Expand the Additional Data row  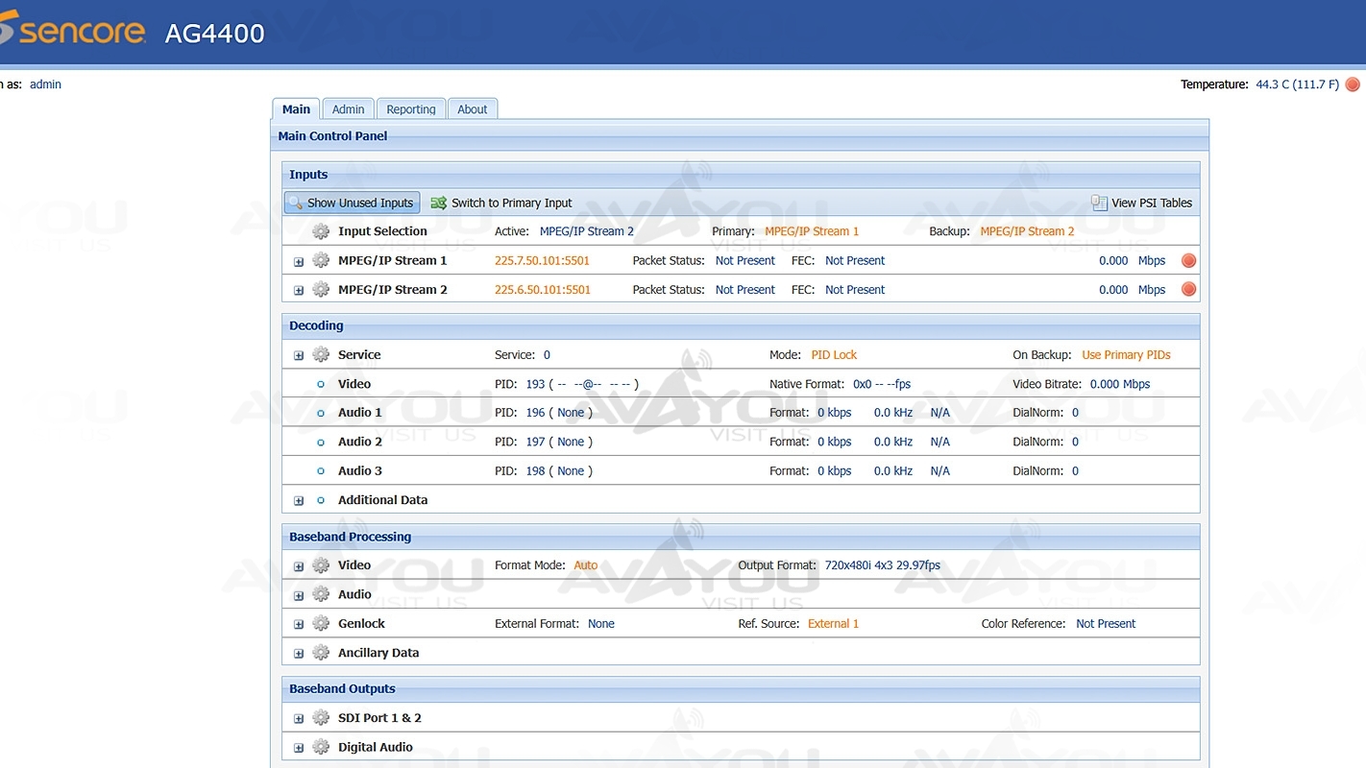click(x=299, y=501)
